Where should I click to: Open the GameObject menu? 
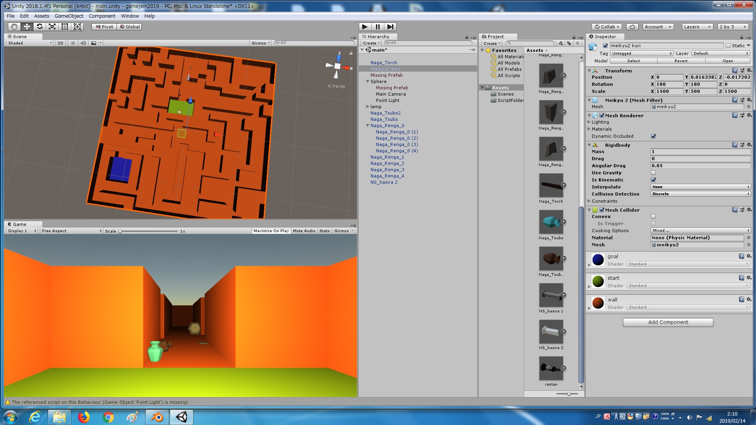pos(69,16)
